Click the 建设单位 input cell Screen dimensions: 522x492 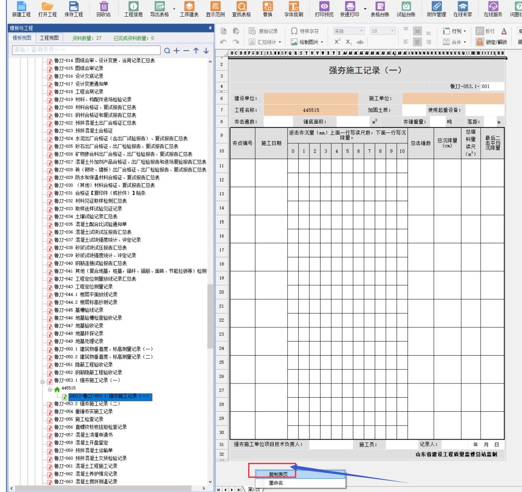pyautogui.click(x=311, y=98)
